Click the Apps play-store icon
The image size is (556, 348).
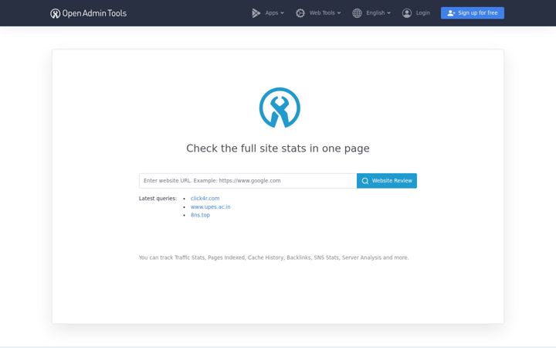[256, 13]
